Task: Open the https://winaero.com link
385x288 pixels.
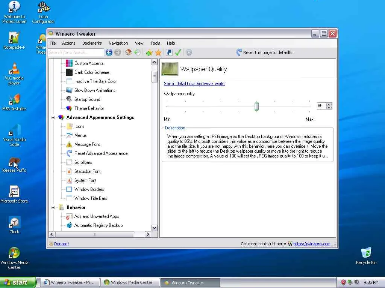Action: (312, 244)
